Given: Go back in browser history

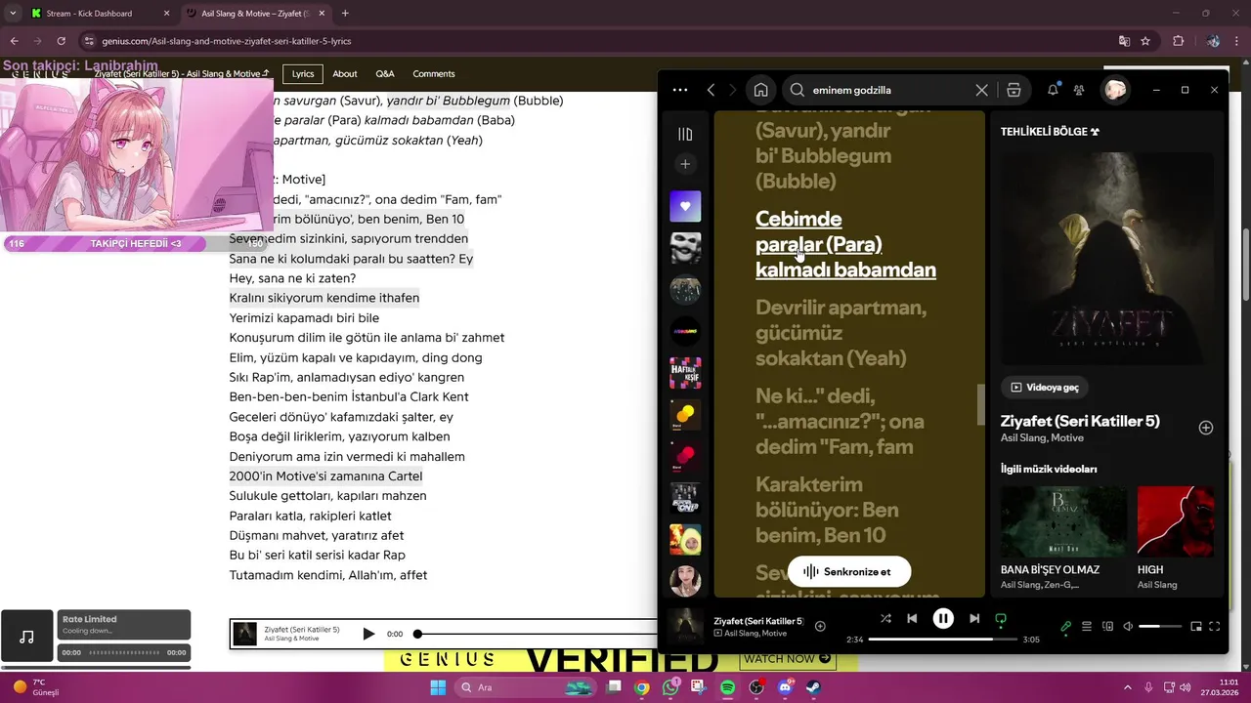Looking at the screenshot, I should point(15,41).
